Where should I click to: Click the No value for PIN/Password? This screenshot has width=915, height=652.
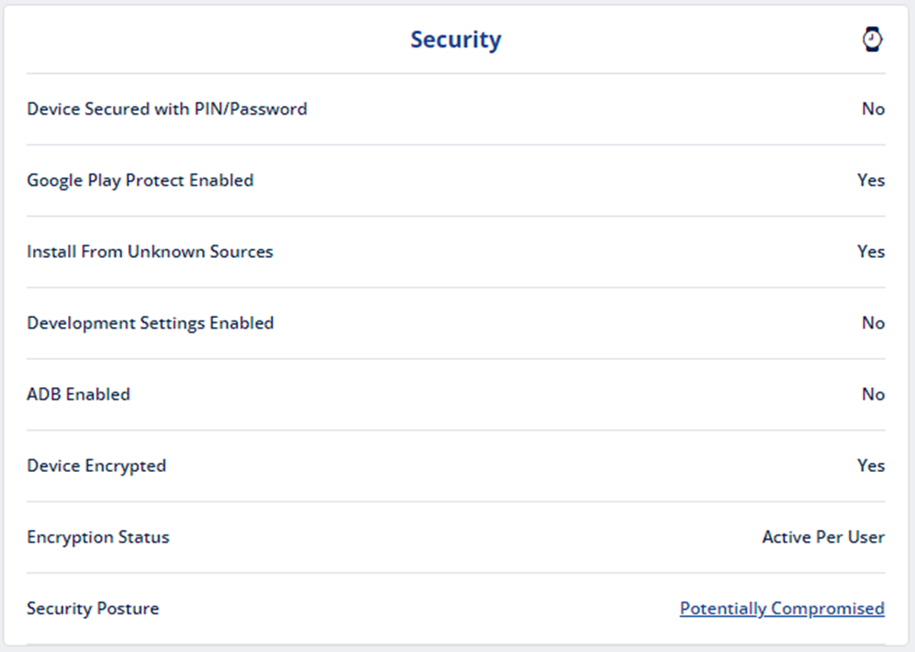coord(873,109)
